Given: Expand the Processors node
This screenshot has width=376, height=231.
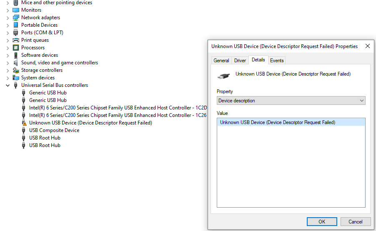Looking at the screenshot, I should [8, 48].
